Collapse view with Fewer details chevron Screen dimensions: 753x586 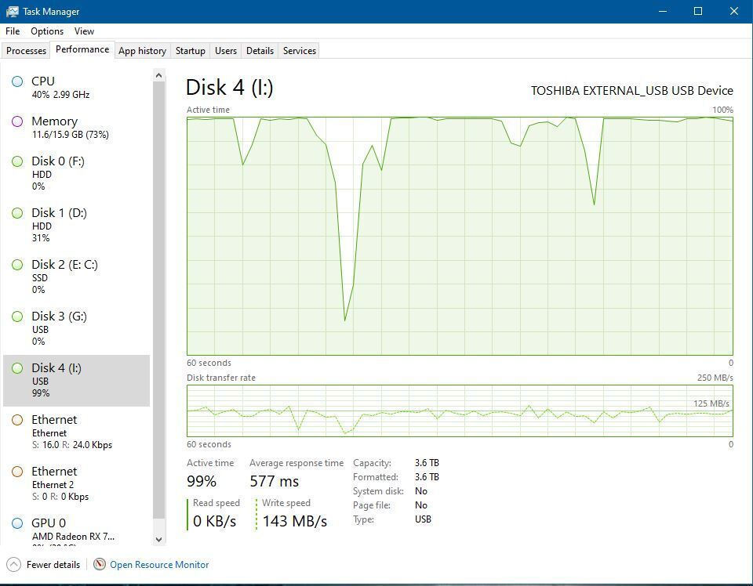(14, 564)
